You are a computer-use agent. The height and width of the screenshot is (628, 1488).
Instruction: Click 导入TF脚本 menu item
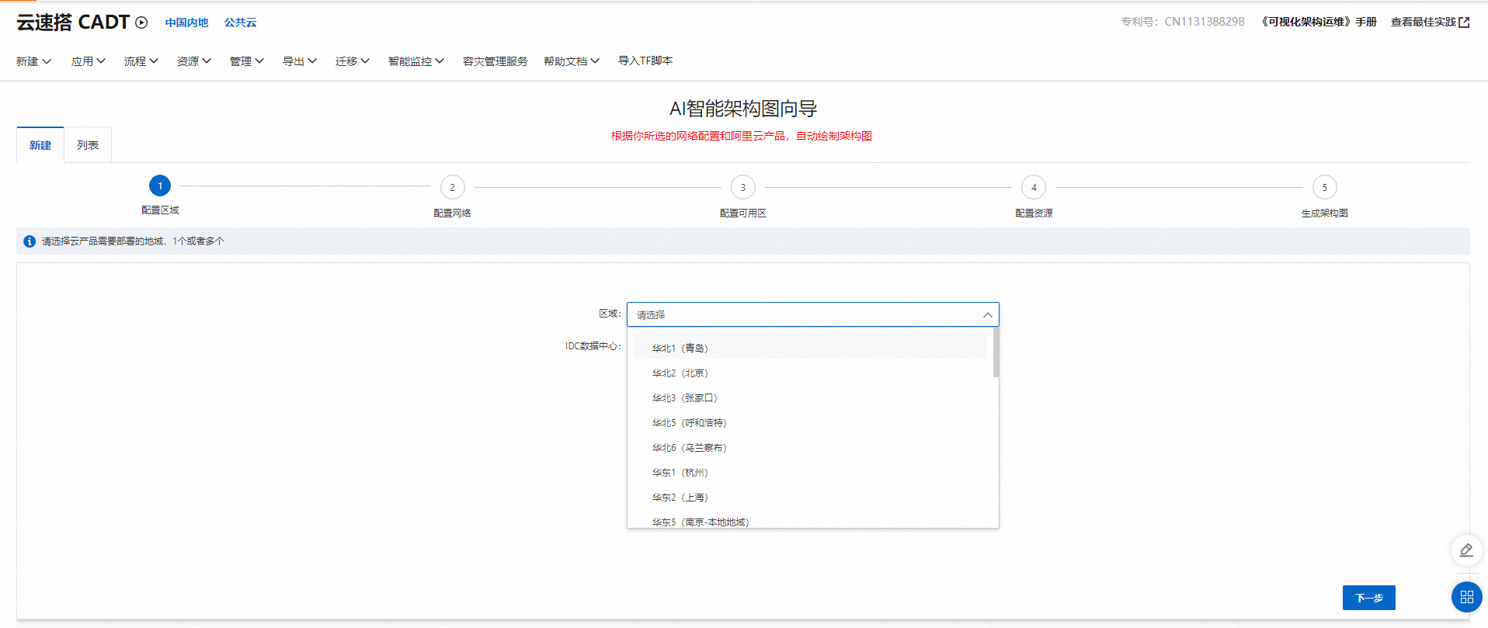pos(645,61)
